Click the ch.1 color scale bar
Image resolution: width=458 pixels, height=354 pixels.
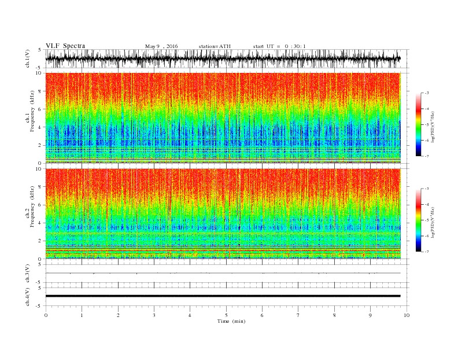click(418, 124)
